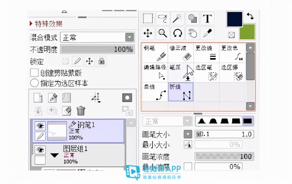Collapse the 图层组1 group triangle
The height and width of the screenshot is (184, 292).
click(55, 155)
